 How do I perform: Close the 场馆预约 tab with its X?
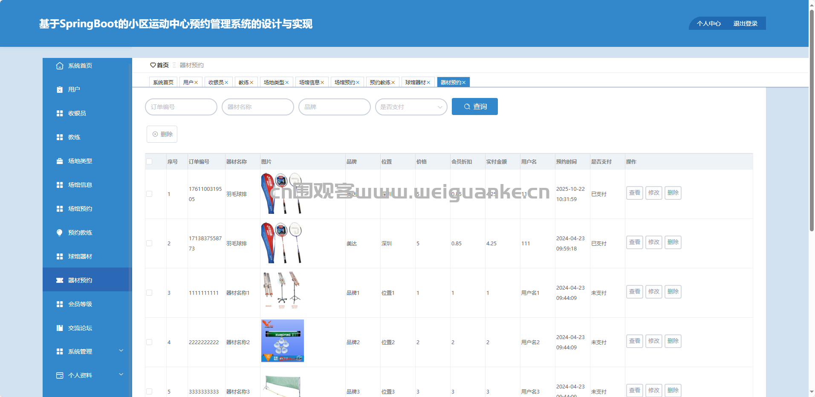click(358, 83)
